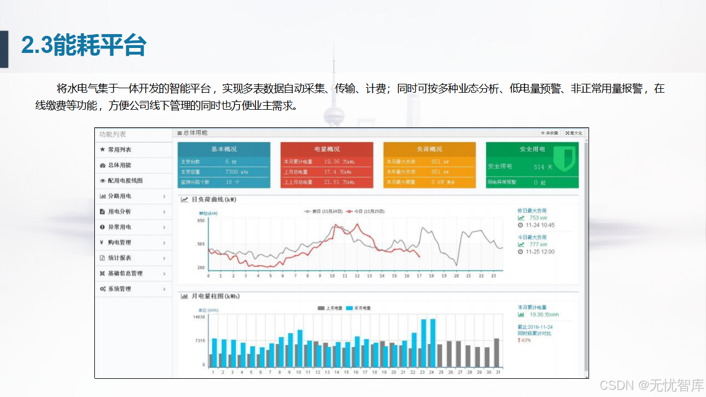Click the 2.3能耗平台 slide title
The height and width of the screenshot is (397, 706).
coord(84,45)
